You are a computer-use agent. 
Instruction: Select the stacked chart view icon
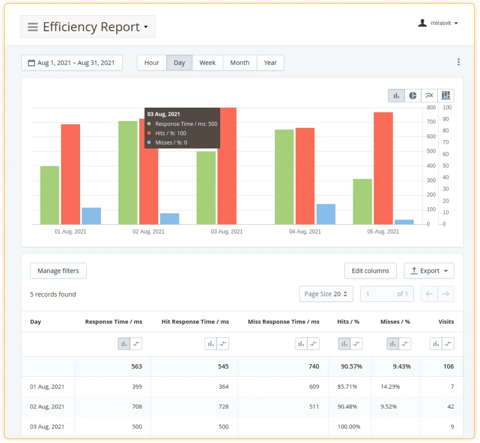pos(445,96)
